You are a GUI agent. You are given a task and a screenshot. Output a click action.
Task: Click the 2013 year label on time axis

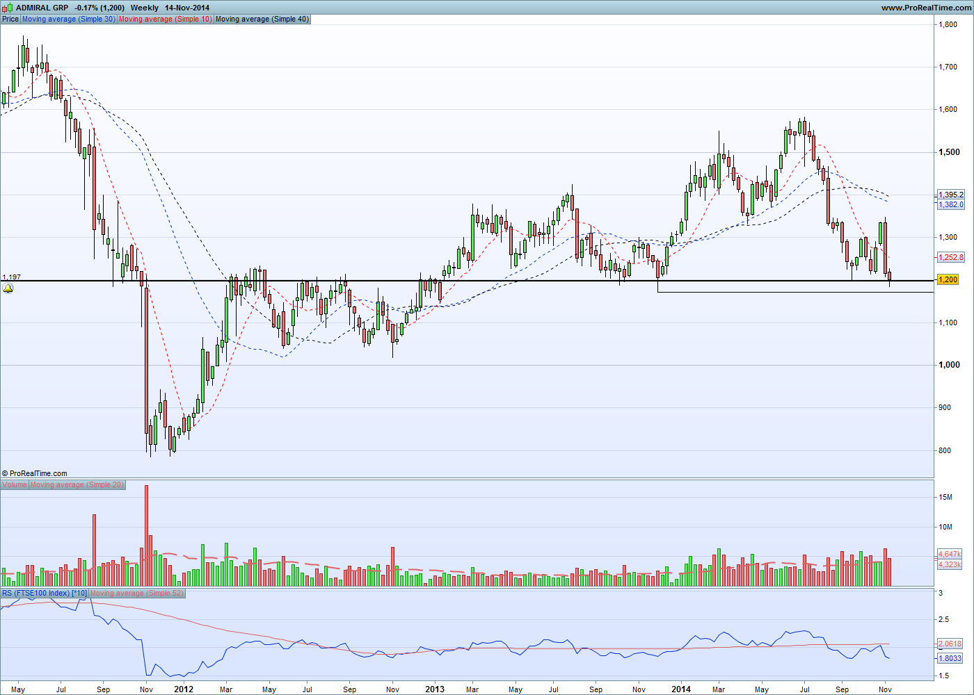click(435, 689)
